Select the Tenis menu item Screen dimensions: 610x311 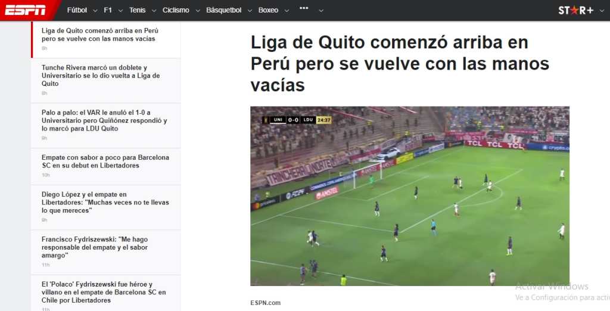coord(138,10)
